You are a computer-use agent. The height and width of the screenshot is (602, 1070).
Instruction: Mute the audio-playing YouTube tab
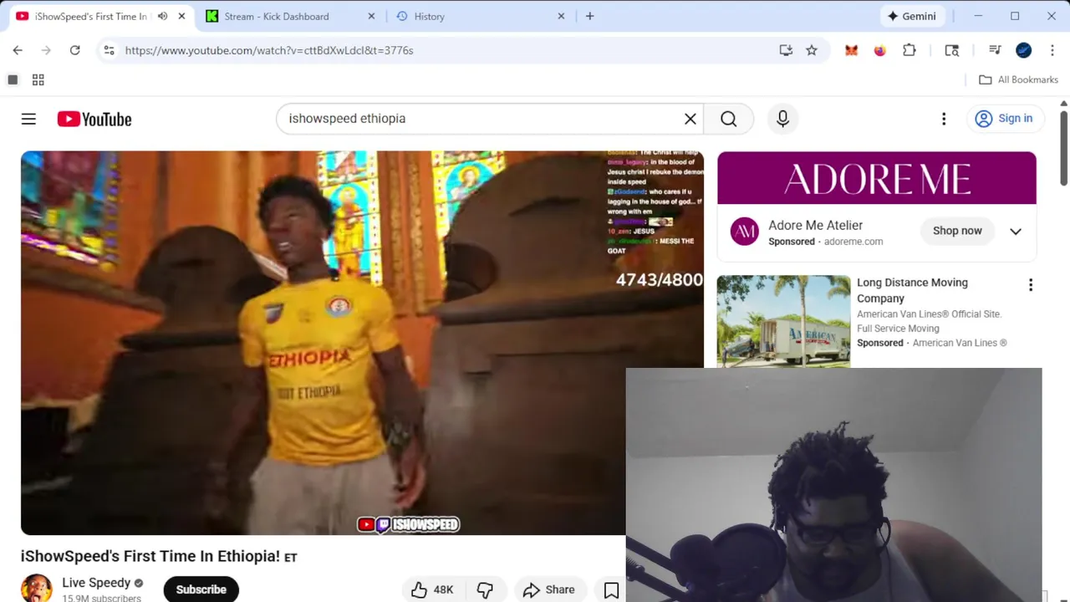click(162, 16)
